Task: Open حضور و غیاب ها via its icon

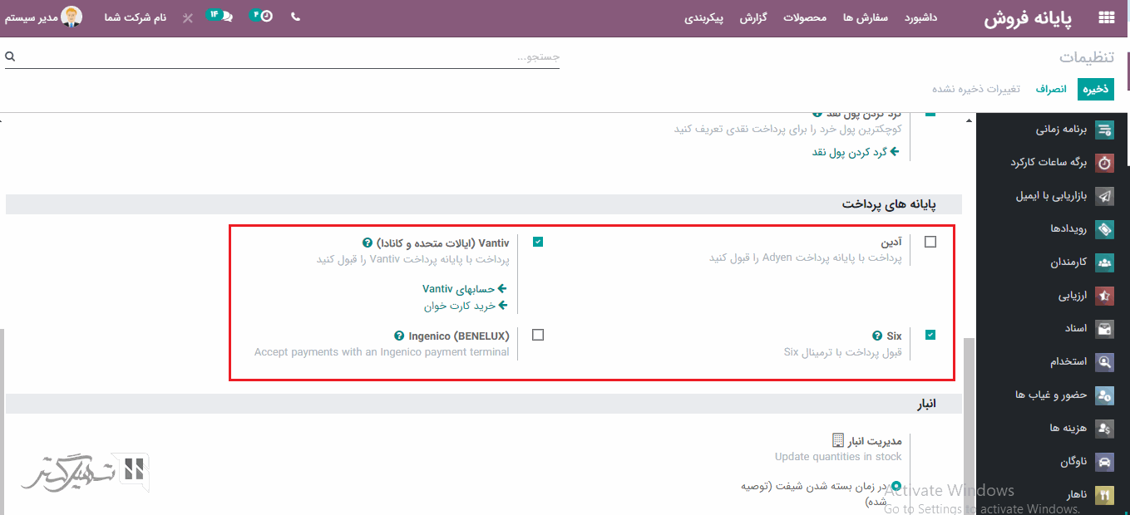Action: 1104,395
